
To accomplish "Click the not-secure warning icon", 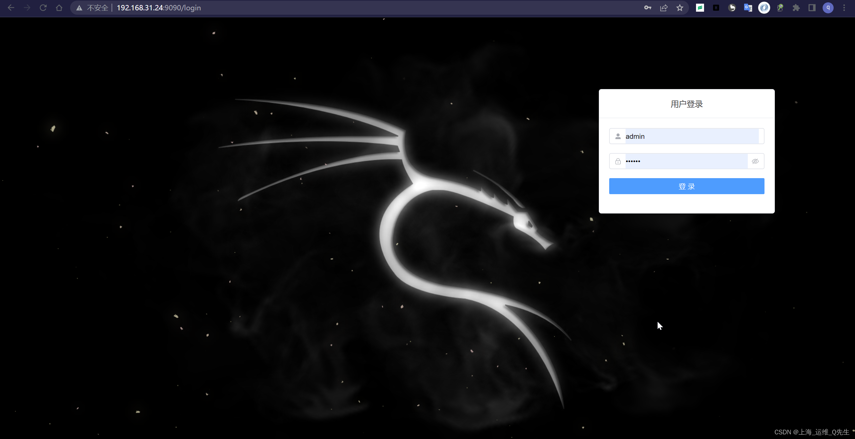I will pyautogui.click(x=79, y=8).
